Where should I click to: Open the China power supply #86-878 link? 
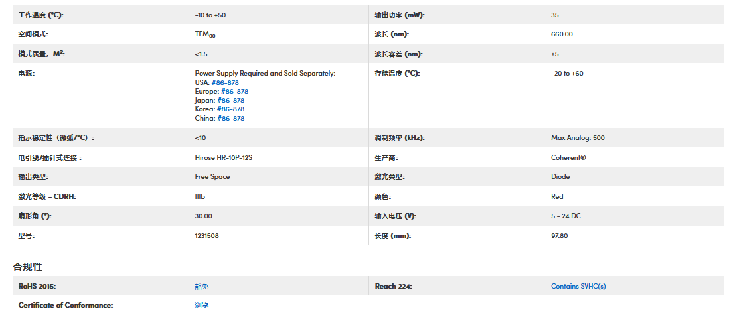(230, 119)
